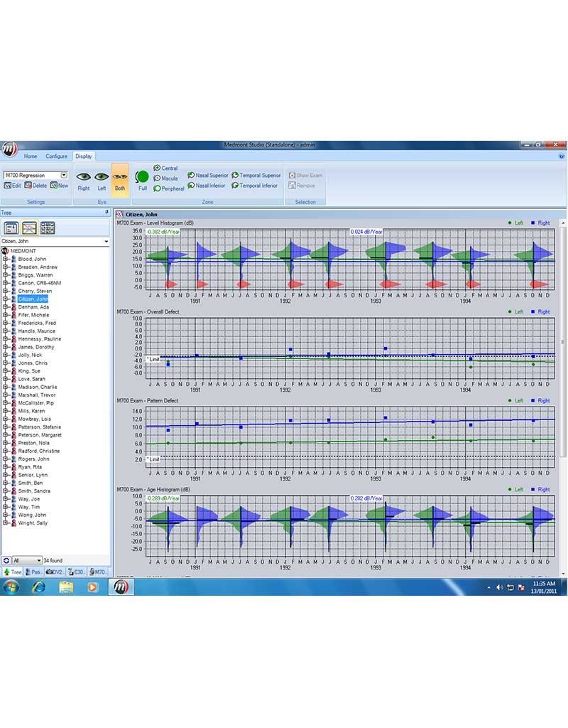The image size is (568, 728).
Task: Open the Windows Start menu
Action: (x=11, y=587)
